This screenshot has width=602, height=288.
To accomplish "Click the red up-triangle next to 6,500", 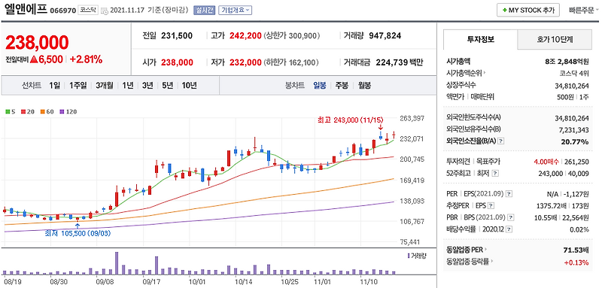I will (x=33, y=59).
